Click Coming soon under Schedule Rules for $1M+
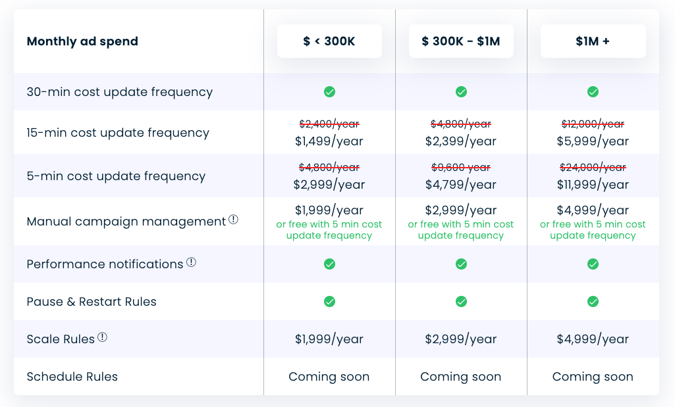675x407 pixels. (593, 376)
